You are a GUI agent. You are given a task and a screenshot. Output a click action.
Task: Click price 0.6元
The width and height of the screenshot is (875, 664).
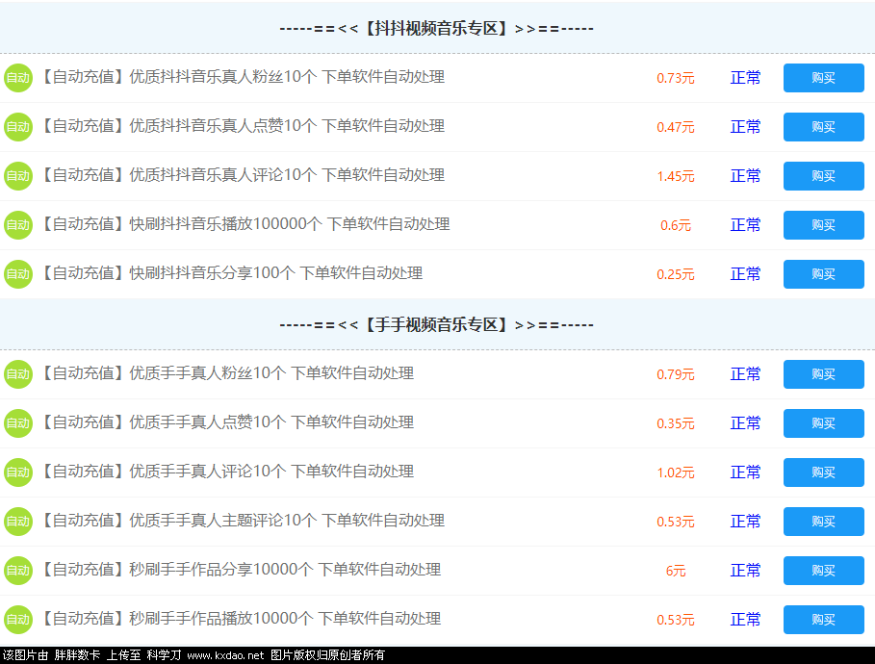pyautogui.click(x=676, y=225)
